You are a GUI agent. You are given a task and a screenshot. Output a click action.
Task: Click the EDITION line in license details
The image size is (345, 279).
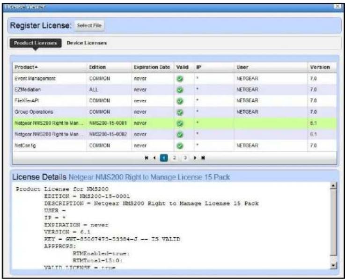(x=87, y=196)
